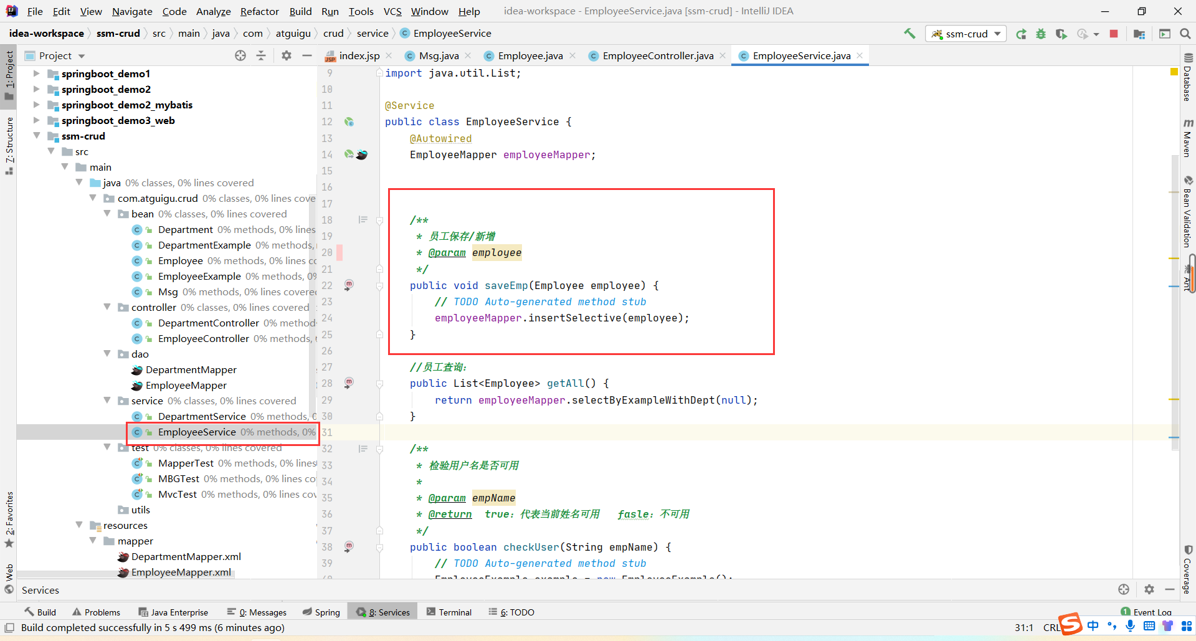This screenshot has height=641, width=1196.
Task: Select DepartmentController in project tree
Action: pos(209,323)
